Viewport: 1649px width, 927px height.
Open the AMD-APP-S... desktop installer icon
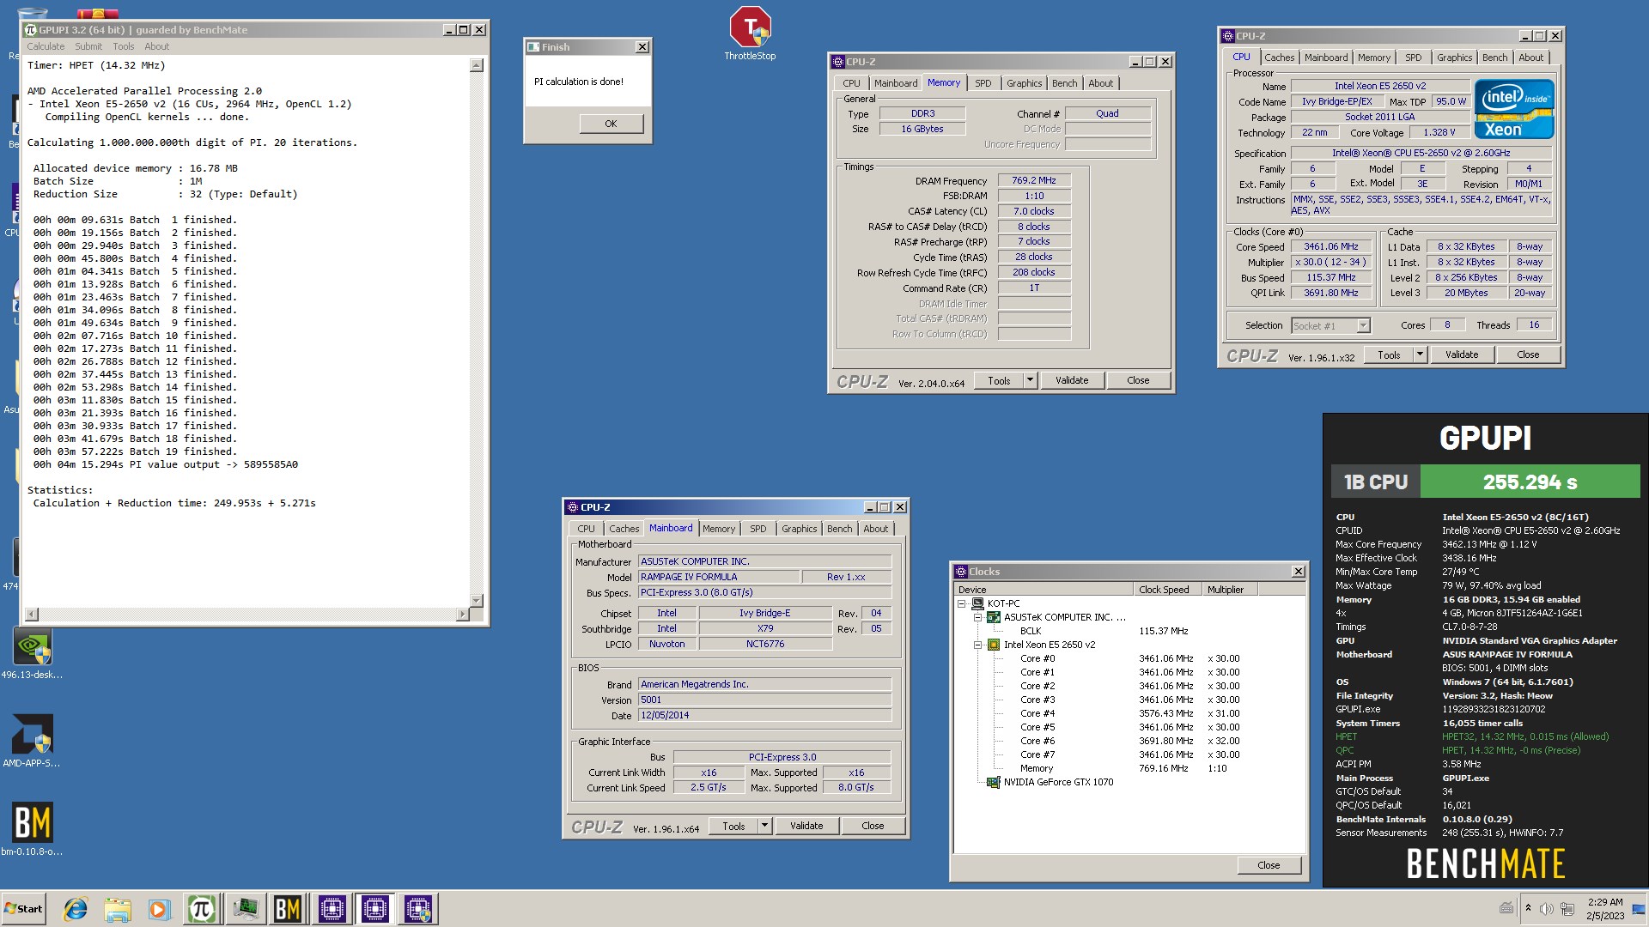click(32, 742)
